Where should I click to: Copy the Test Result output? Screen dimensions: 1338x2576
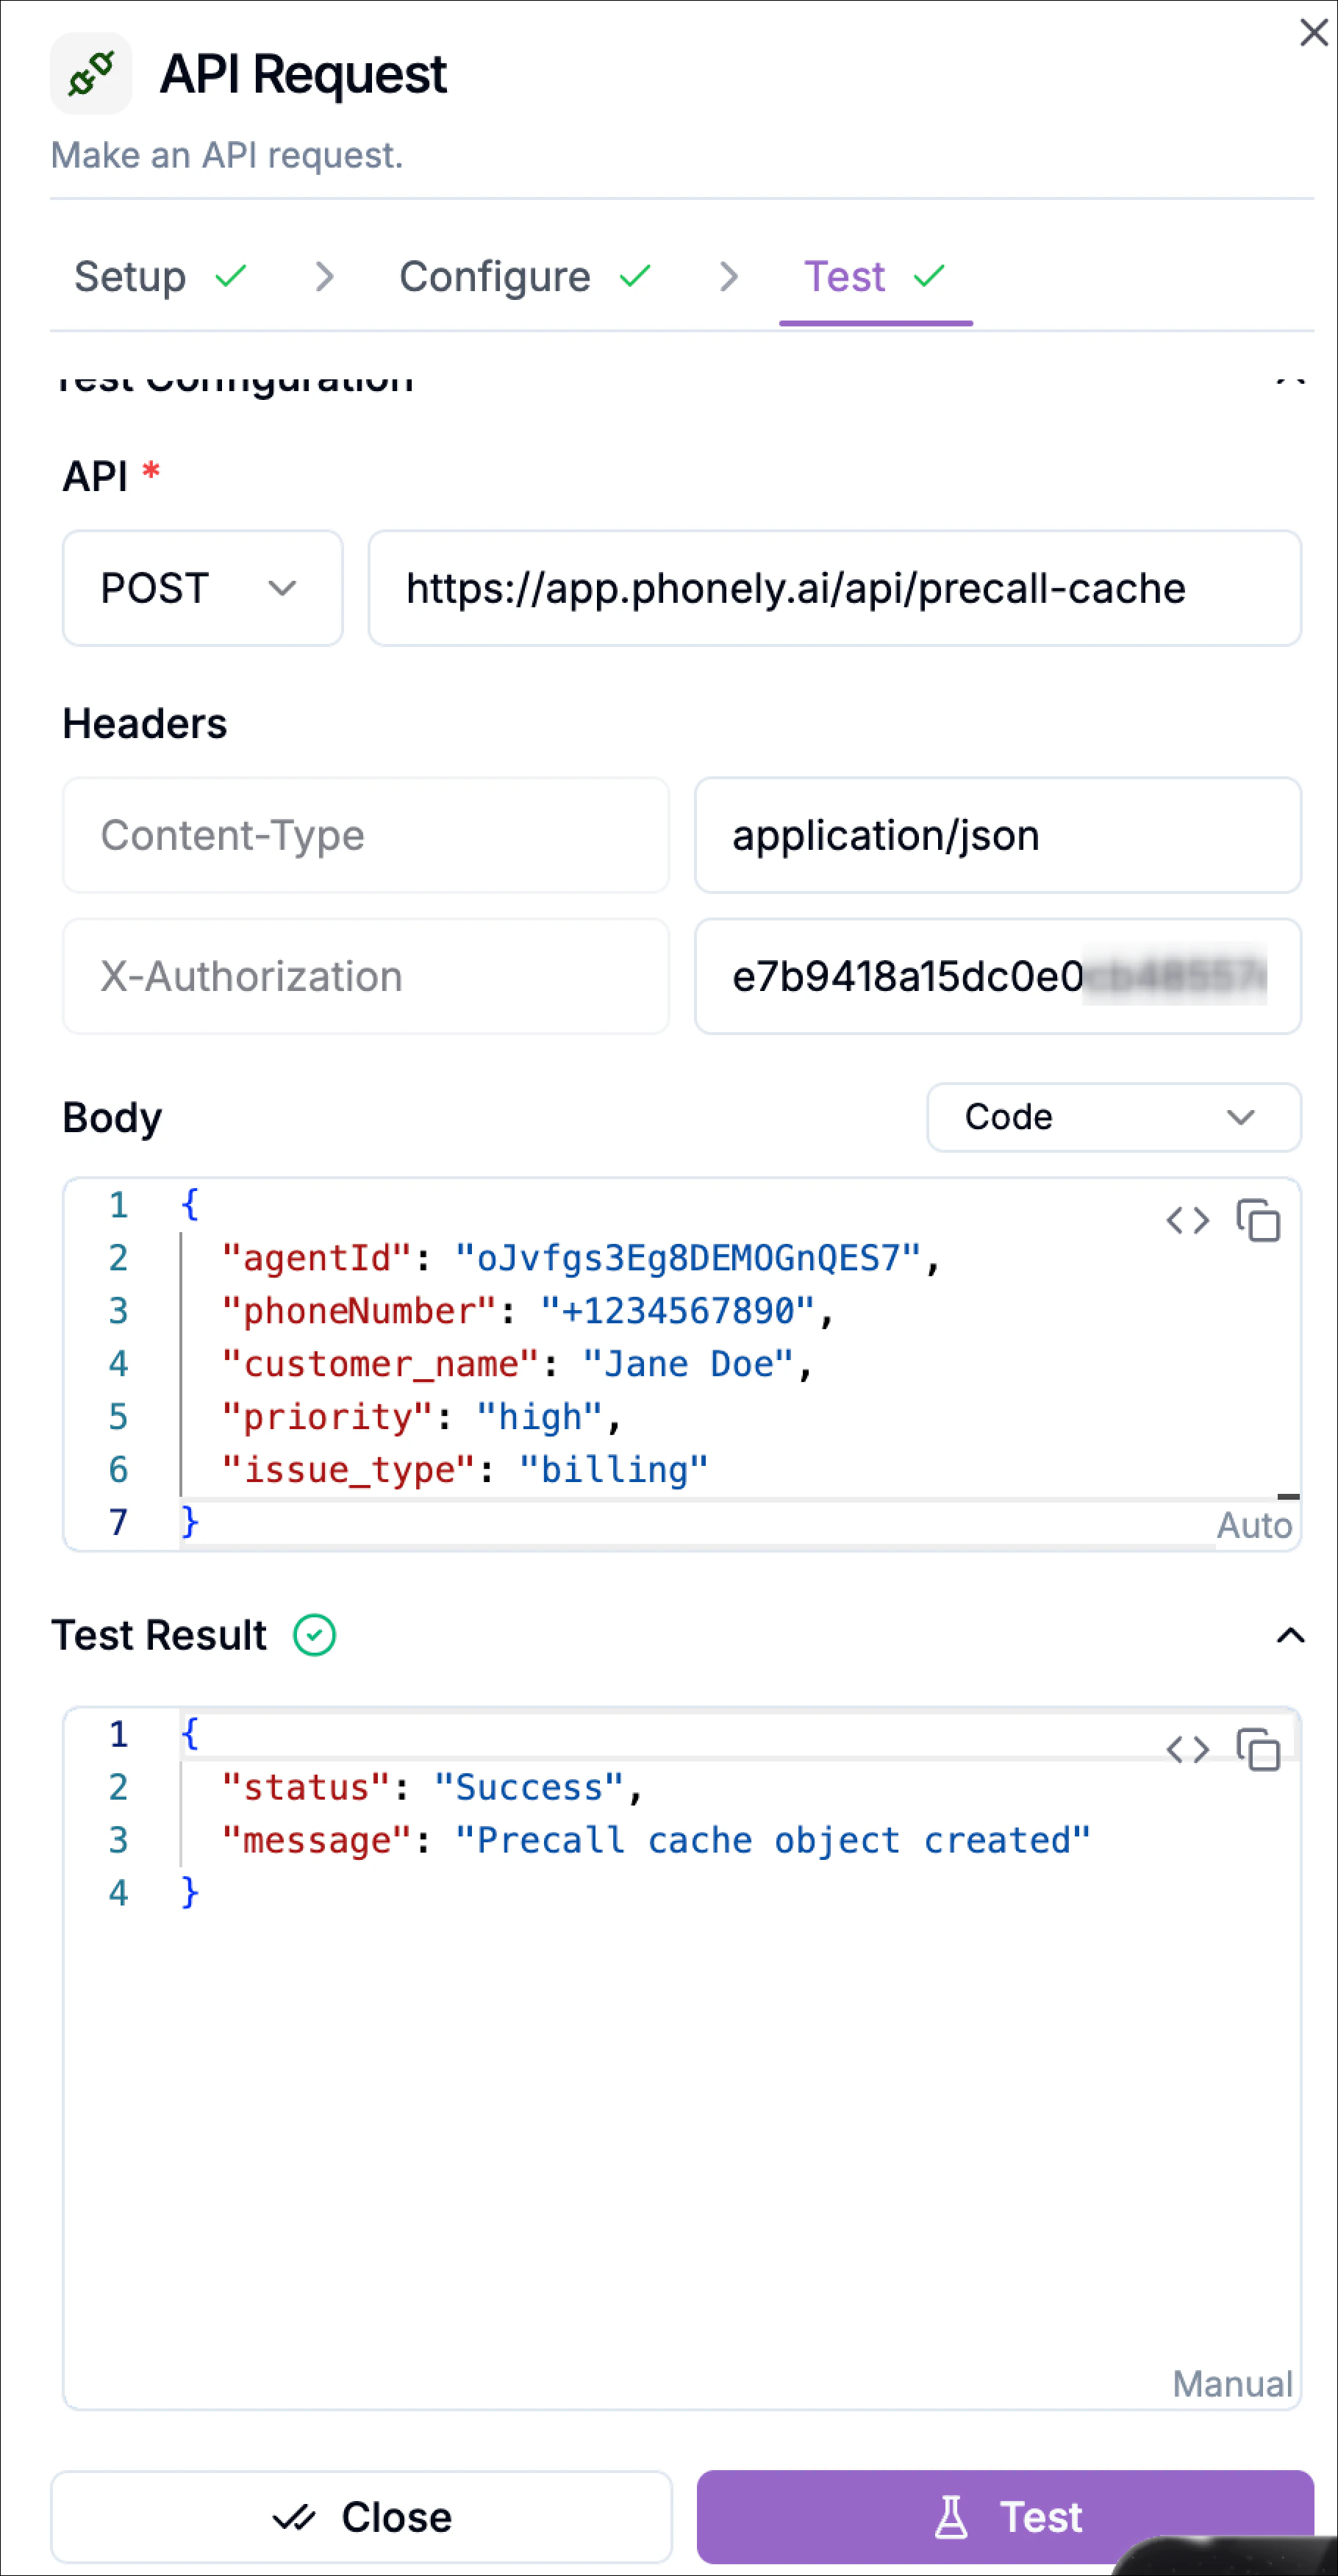point(1259,1750)
